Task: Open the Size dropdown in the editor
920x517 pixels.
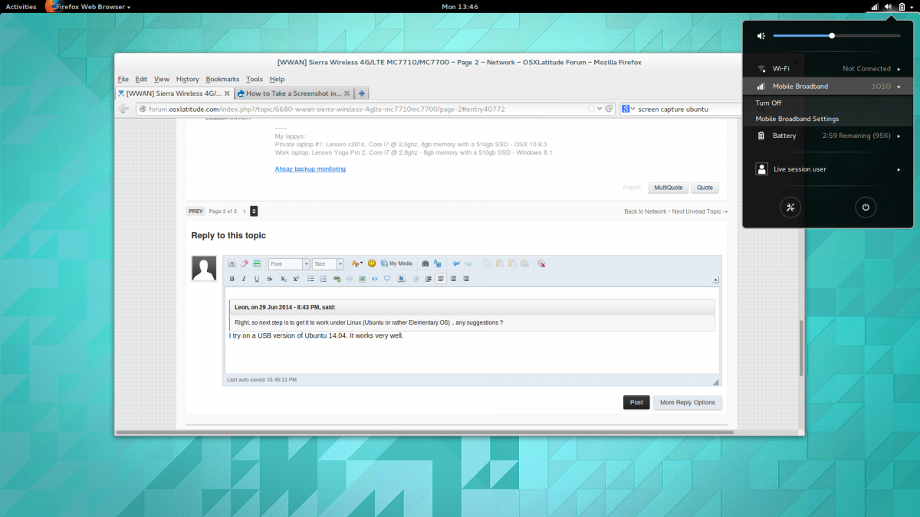Action: tap(328, 263)
